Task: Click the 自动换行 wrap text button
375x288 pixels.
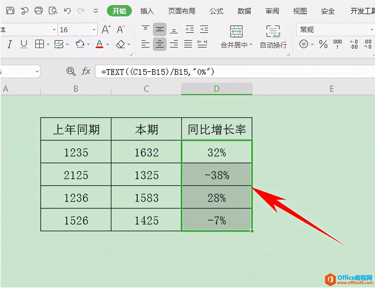Action: 273,37
